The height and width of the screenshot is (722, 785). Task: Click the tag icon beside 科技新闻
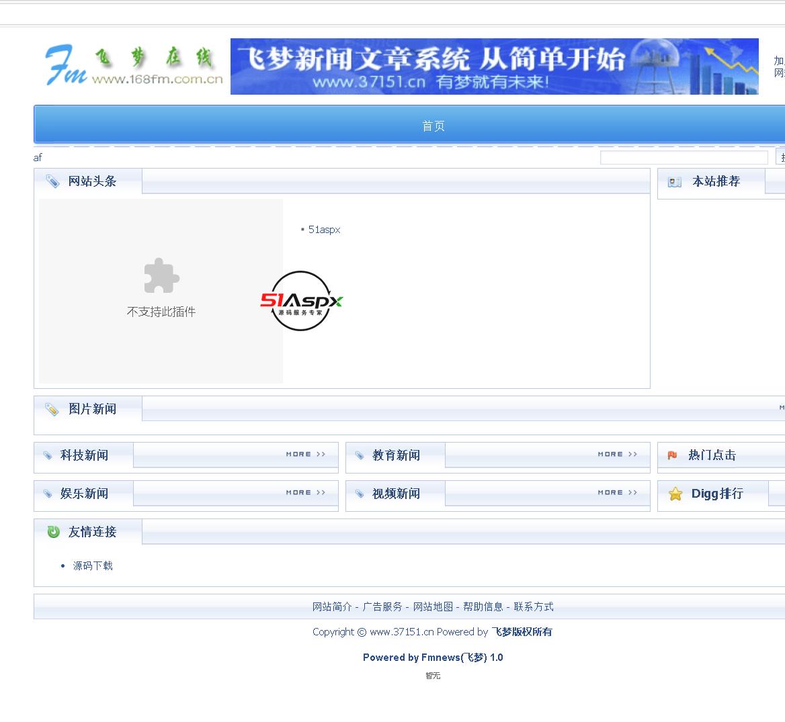pyautogui.click(x=48, y=455)
